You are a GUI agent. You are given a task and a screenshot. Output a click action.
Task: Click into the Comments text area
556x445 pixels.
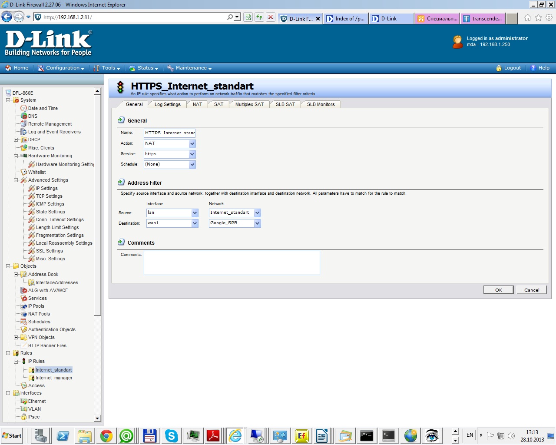pyautogui.click(x=232, y=263)
